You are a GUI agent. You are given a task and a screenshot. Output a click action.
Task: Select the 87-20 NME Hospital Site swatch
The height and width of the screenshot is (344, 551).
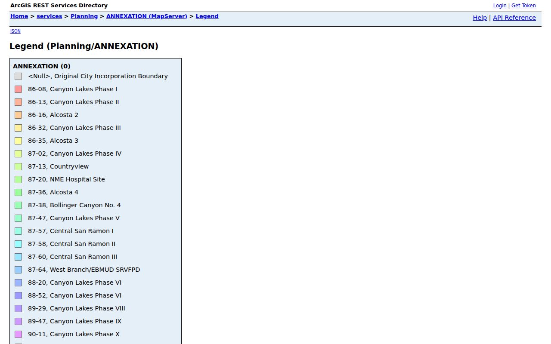[x=18, y=179]
